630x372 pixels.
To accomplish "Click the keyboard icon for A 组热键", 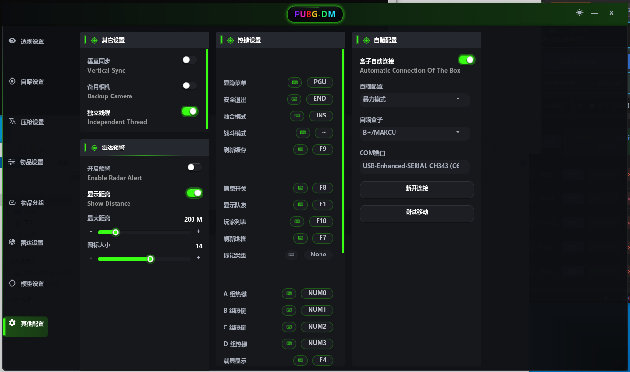I will [289, 293].
